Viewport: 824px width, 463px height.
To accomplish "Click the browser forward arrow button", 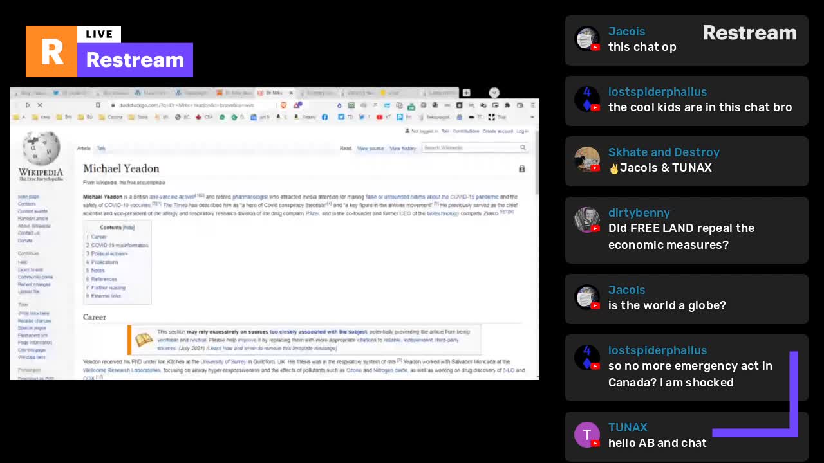I will (27, 105).
